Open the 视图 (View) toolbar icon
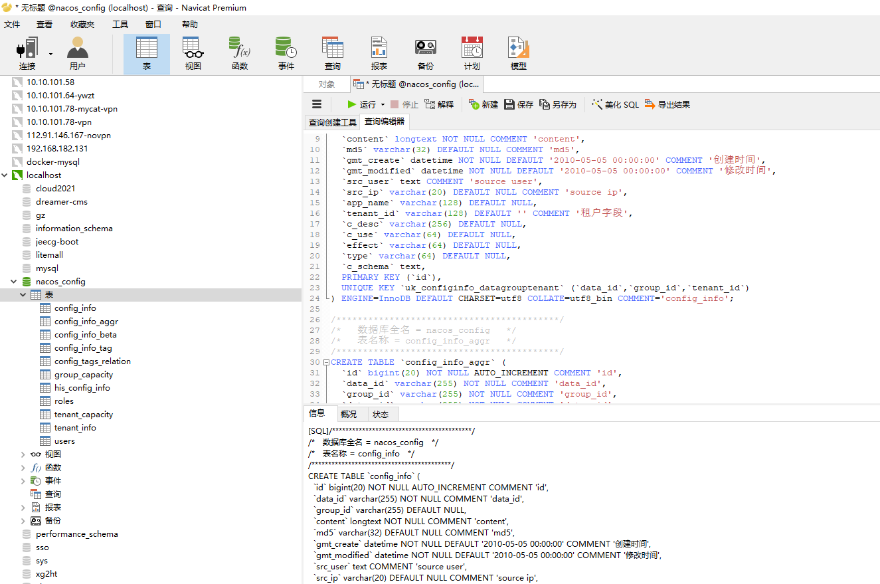The width and height of the screenshot is (880, 584). [x=193, y=54]
